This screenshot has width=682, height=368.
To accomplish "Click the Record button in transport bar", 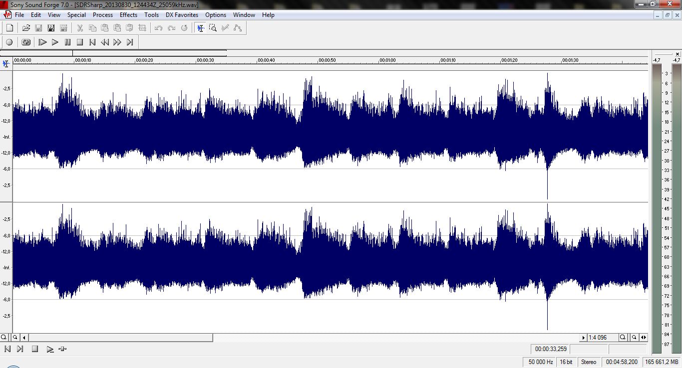I will coord(9,42).
